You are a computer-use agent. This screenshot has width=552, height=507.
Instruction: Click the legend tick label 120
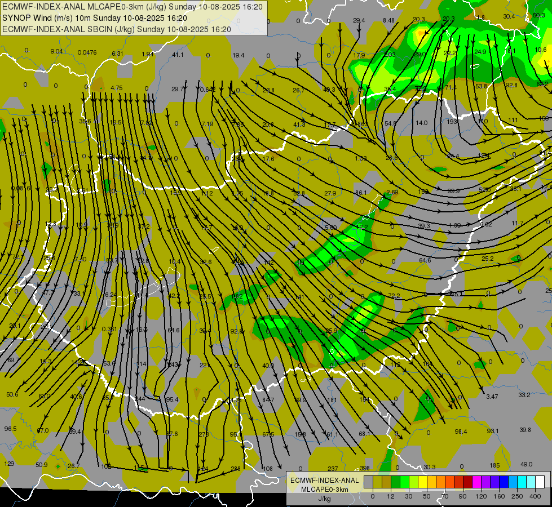pyautogui.click(x=481, y=496)
